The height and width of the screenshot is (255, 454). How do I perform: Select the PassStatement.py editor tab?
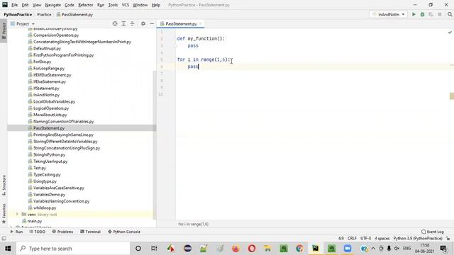(181, 24)
